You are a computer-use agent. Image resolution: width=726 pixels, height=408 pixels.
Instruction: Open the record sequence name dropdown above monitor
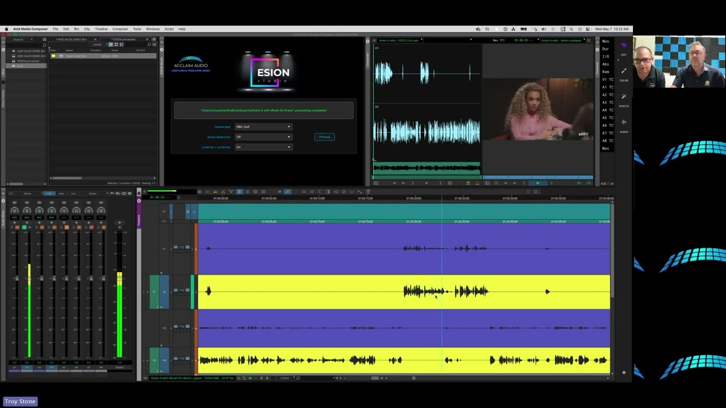[x=564, y=40]
